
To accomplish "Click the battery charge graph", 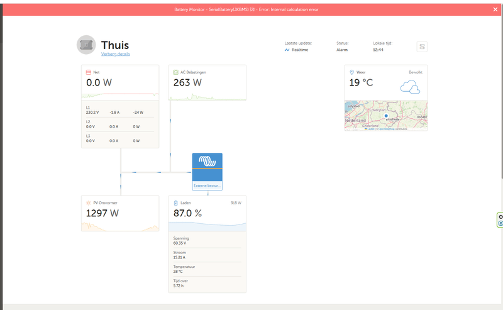I will pos(207,226).
